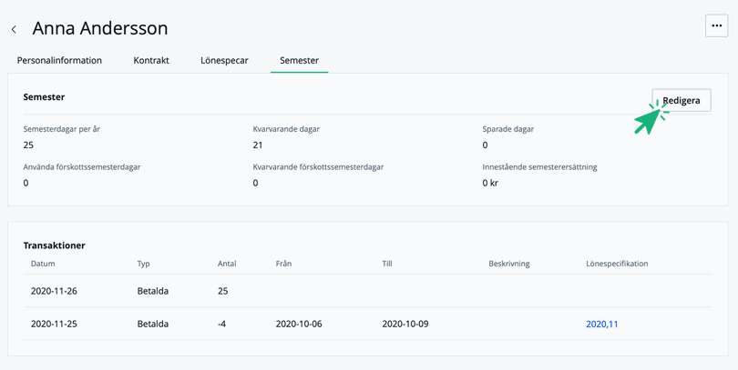Click the Från column header
This screenshot has height=370, width=738.
283,264
